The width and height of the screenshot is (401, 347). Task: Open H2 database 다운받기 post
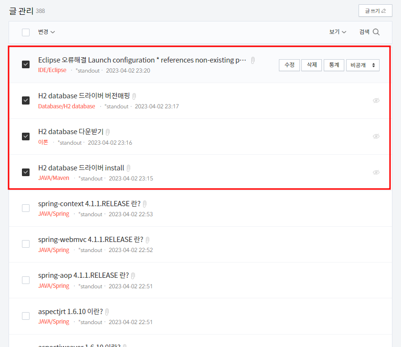point(71,132)
